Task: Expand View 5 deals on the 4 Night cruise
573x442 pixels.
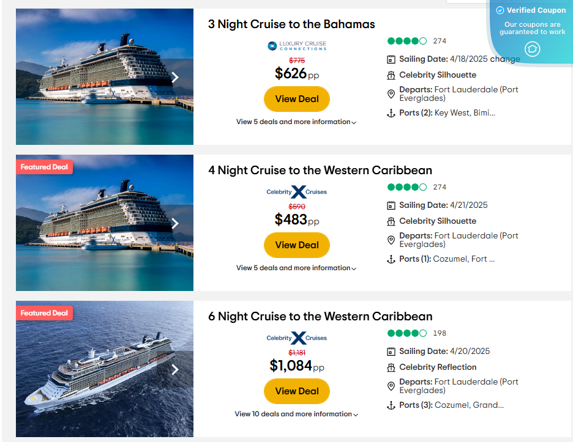Action: 296,268
